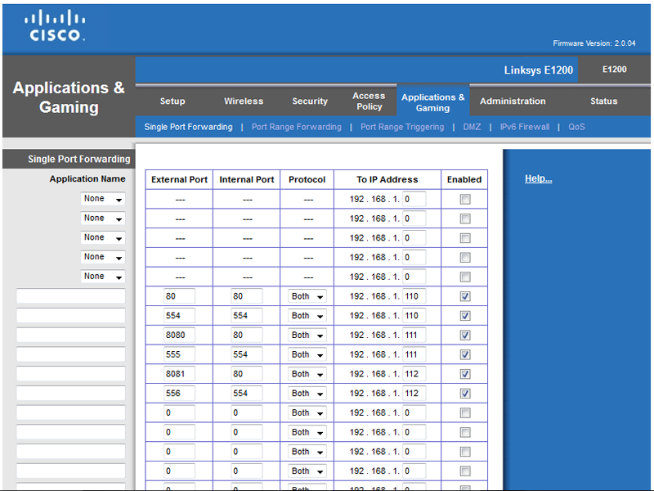Screen dimensions: 654x491
Task: Click the Internal Port column header
Action: click(x=247, y=179)
